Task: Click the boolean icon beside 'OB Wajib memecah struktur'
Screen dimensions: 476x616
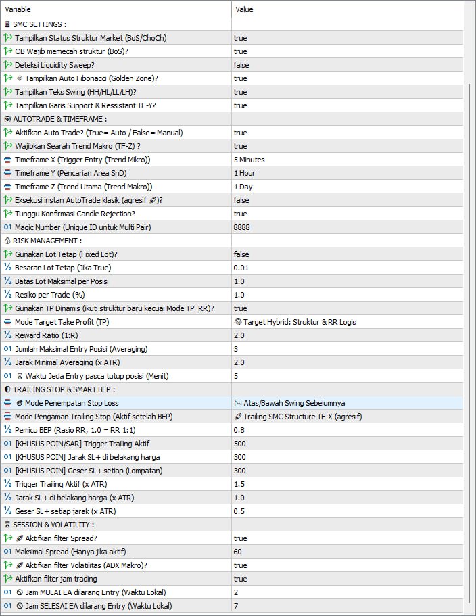Action: (8, 51)
